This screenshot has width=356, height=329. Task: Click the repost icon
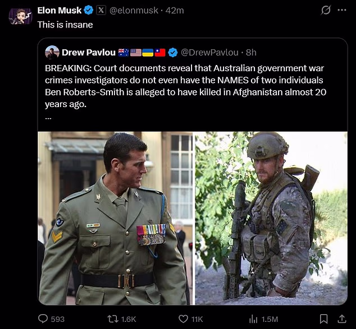click(x=113, y=318)
